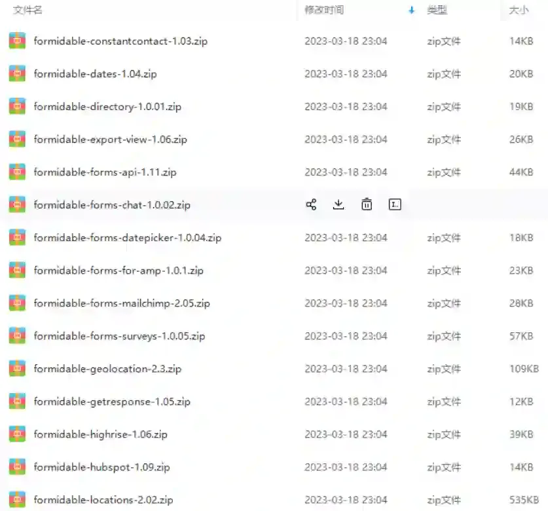Select formidable-forms-datepicker-1.0.04.zip file name

128,238
